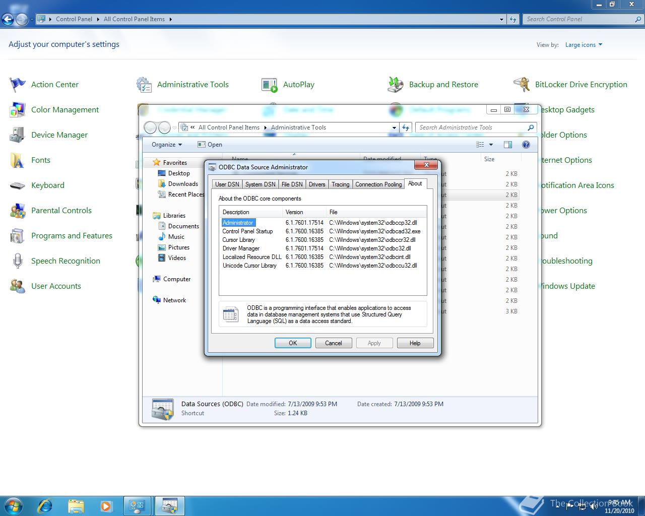Select Music library in navigation pane

pyautogui.click(x=176, y=237)
